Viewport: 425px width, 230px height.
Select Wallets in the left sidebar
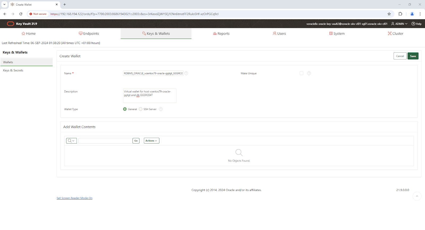pos(26,62)
